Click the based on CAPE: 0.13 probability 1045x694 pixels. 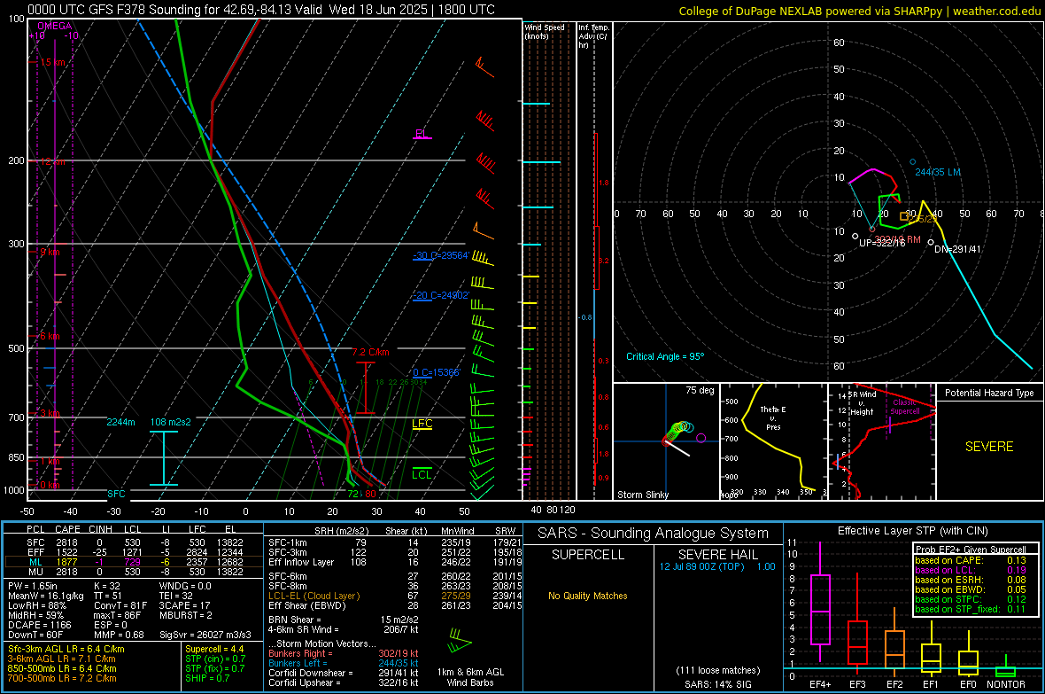click(x=971, y=560)
